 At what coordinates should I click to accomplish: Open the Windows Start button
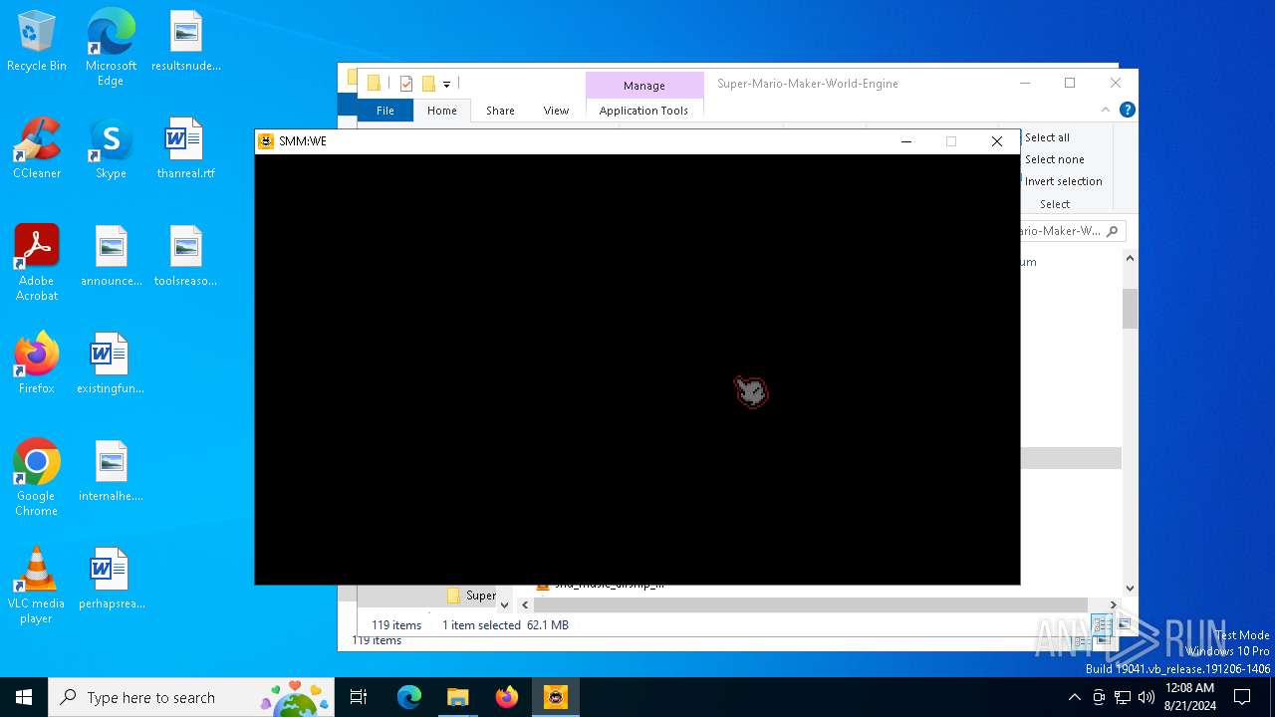click(x=24, y=697)
